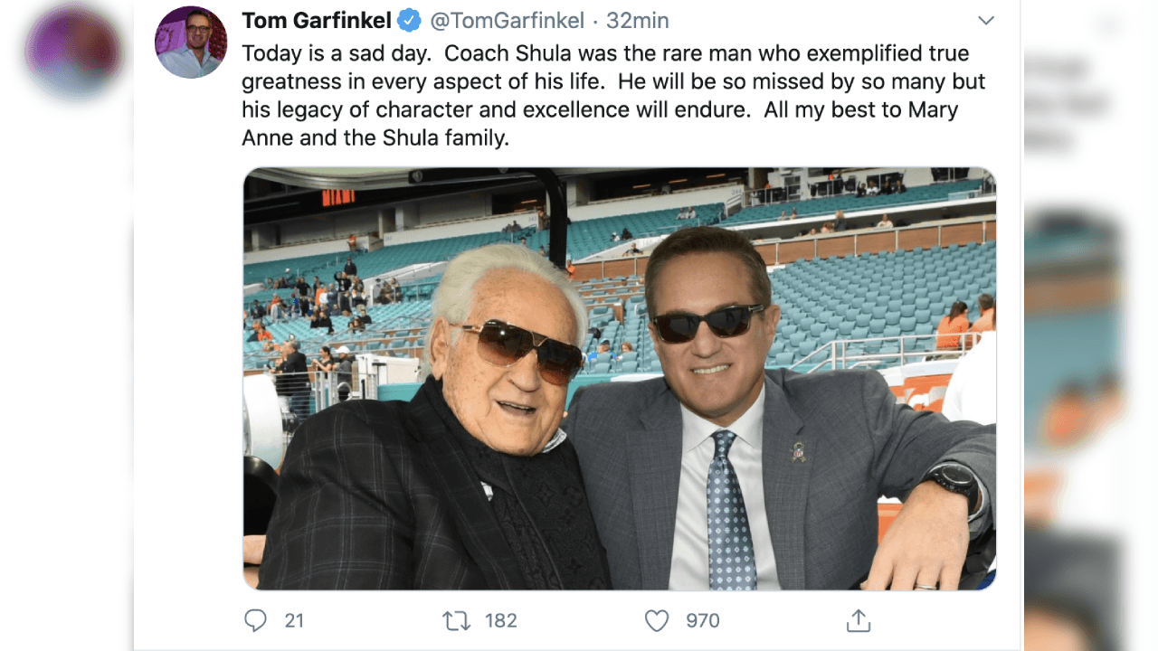Click the caret beside the timestamp row
Image resolution: width=1158 pixels, height=651 pixels.
click(x=985, y=20)
